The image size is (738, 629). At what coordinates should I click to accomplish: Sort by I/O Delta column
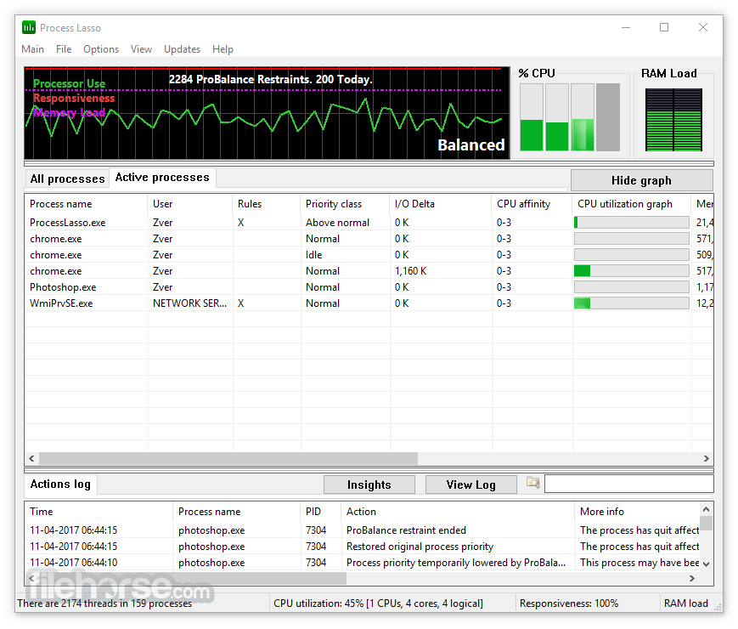(441, 204)
